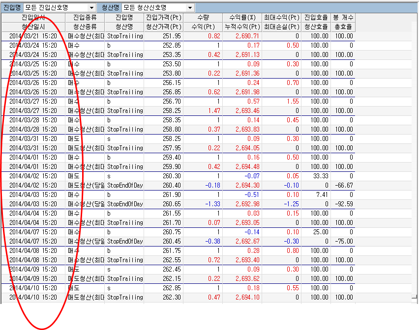Image resolution: width=419 pixels, height=330 pixels.
Task: Click the 모든 진입신호명 combo box field
Action: point(55,8)
